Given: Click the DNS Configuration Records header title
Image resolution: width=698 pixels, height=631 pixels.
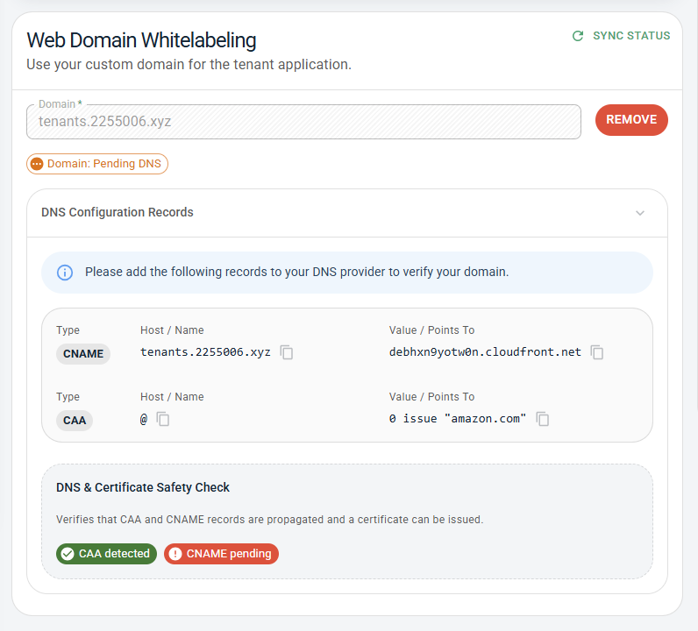Looking at the screenshot, I should click(118, 212).
